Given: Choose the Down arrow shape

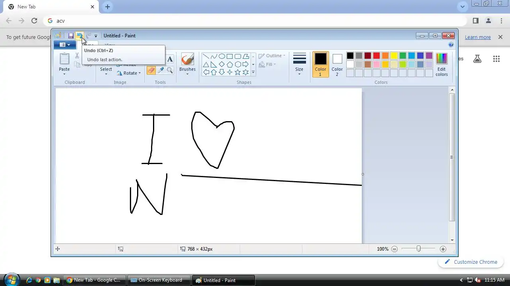Looking at the screenshot, I should click(x=222, y=72).
